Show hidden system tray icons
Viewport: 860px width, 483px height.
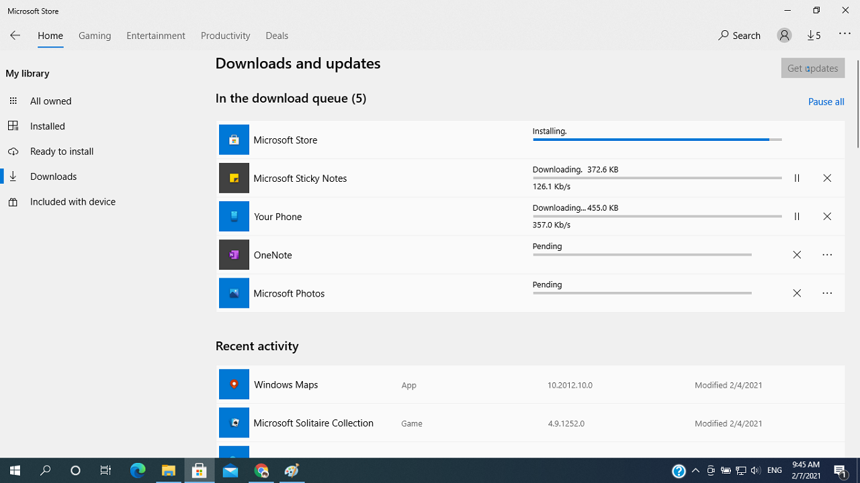tap(695, 470)
